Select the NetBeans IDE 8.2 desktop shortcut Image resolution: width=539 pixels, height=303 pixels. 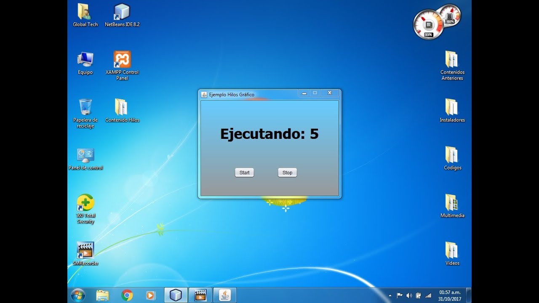point(122,16)
